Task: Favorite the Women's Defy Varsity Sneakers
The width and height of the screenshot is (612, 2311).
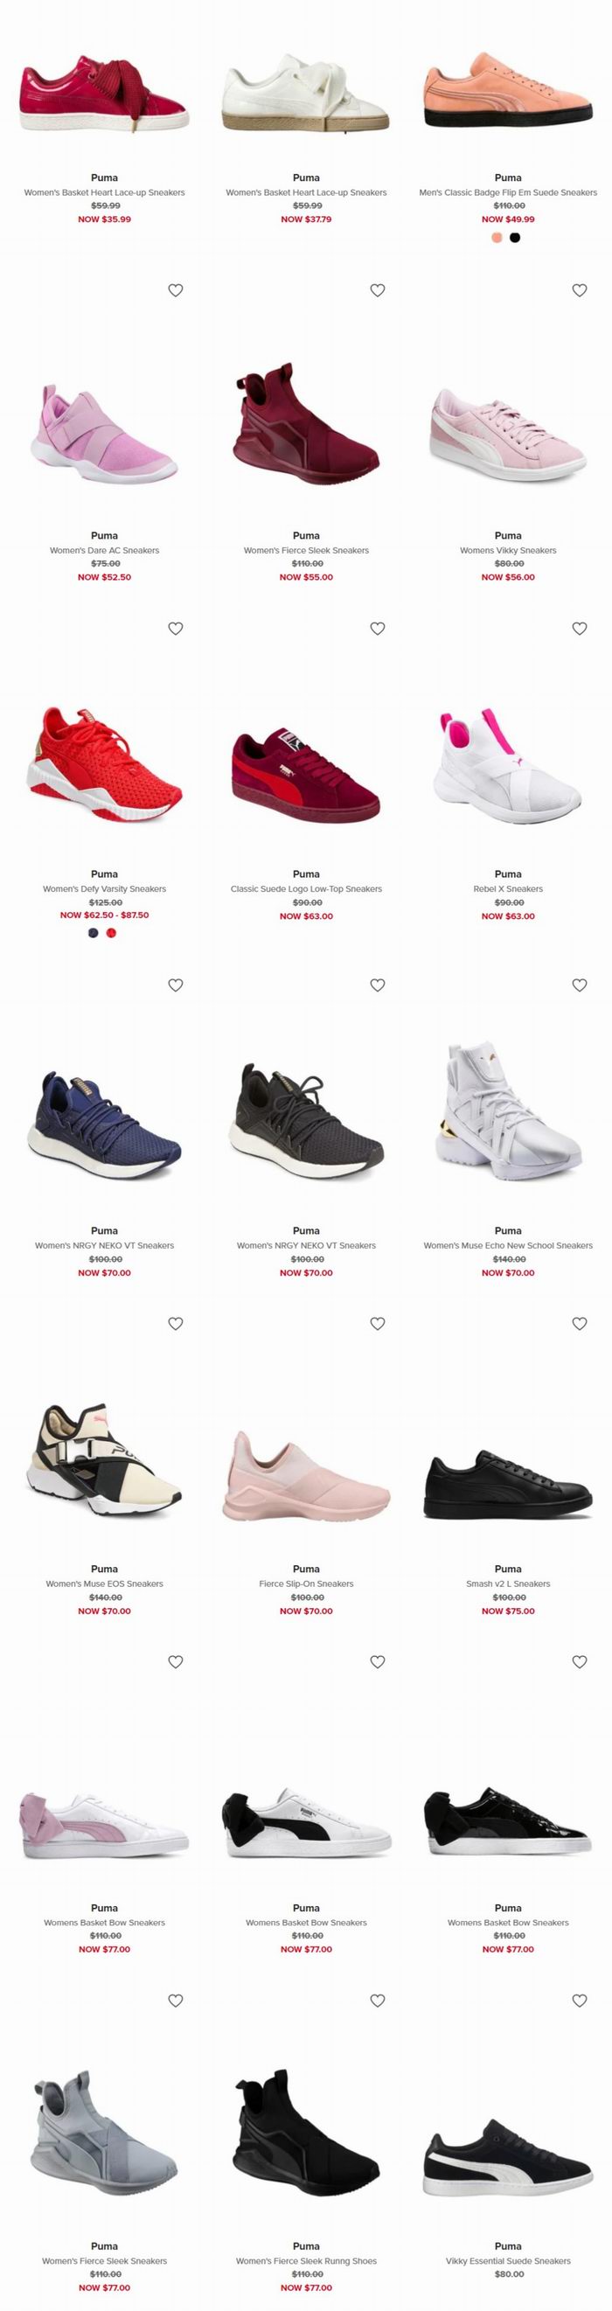Action: [176, 629]
